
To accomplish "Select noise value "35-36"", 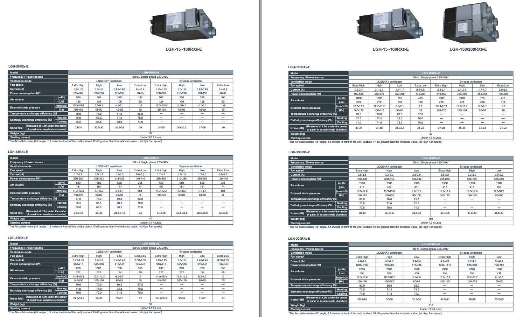I will coord(462,128).
